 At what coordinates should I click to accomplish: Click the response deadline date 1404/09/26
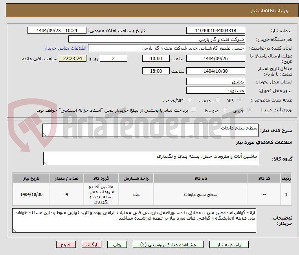tap(215, 58)
